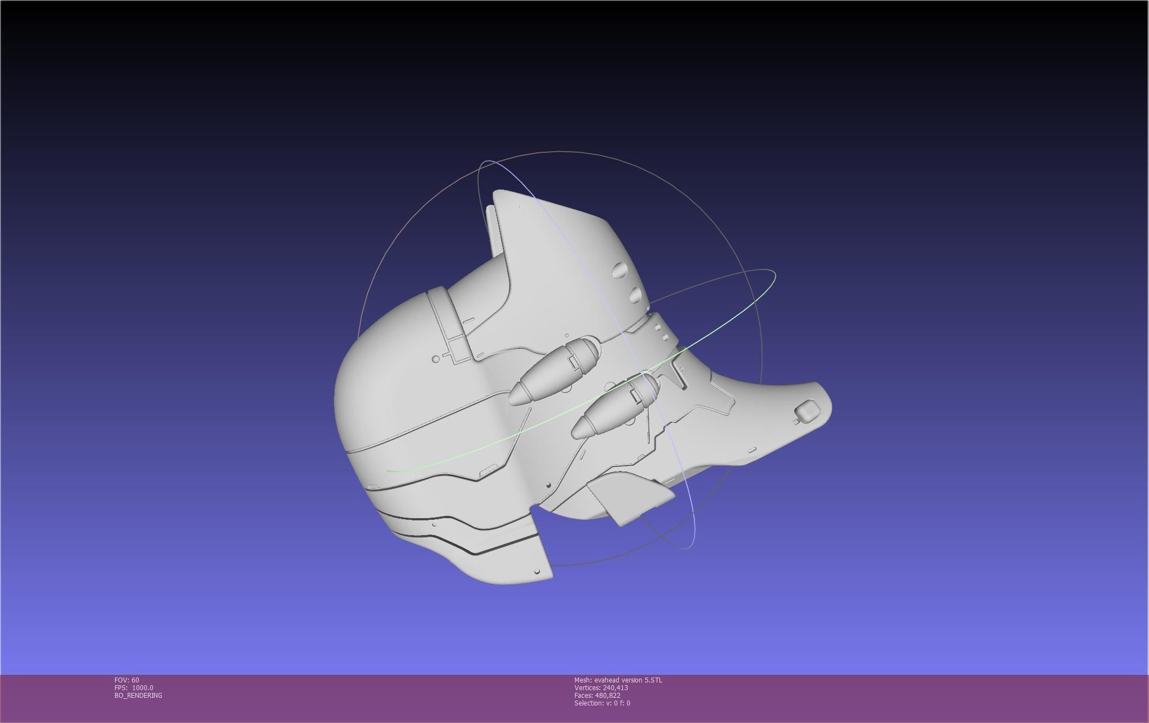Select the BO_RENDERING label
Viewport: 1149px width, 723px height.
[138, 695]
